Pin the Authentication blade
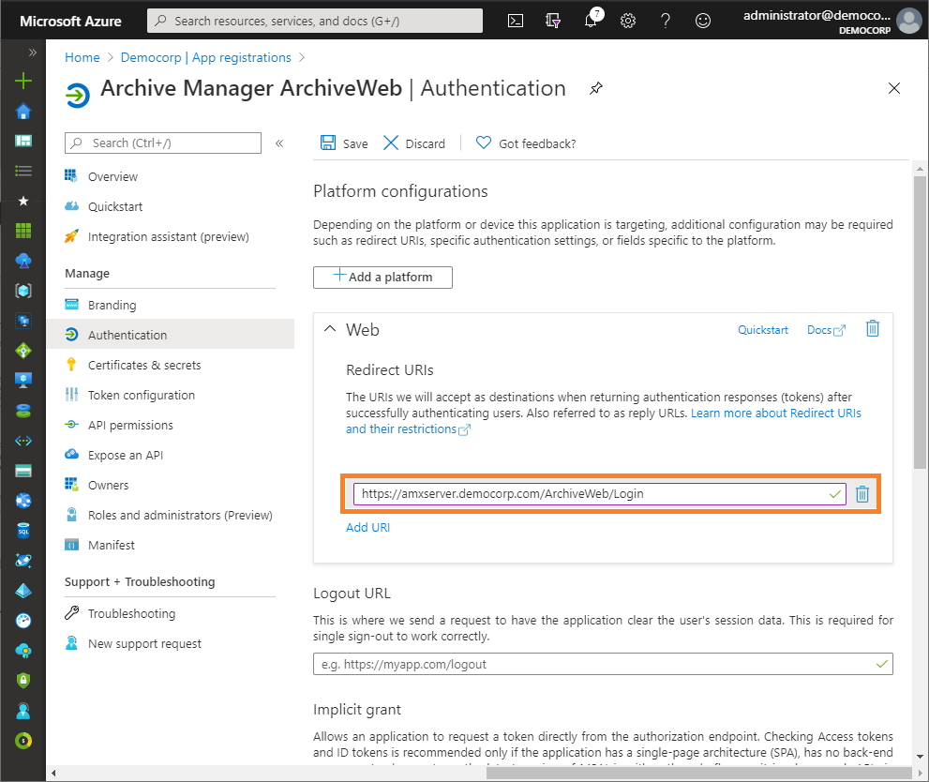The width and height of the screenshot is (929, 782). pyautogui.click(x=595, y=89)
